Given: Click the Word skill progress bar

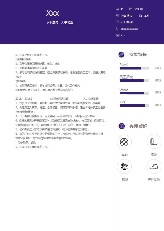Looking at the screenshot, I should tap(134, 93).
